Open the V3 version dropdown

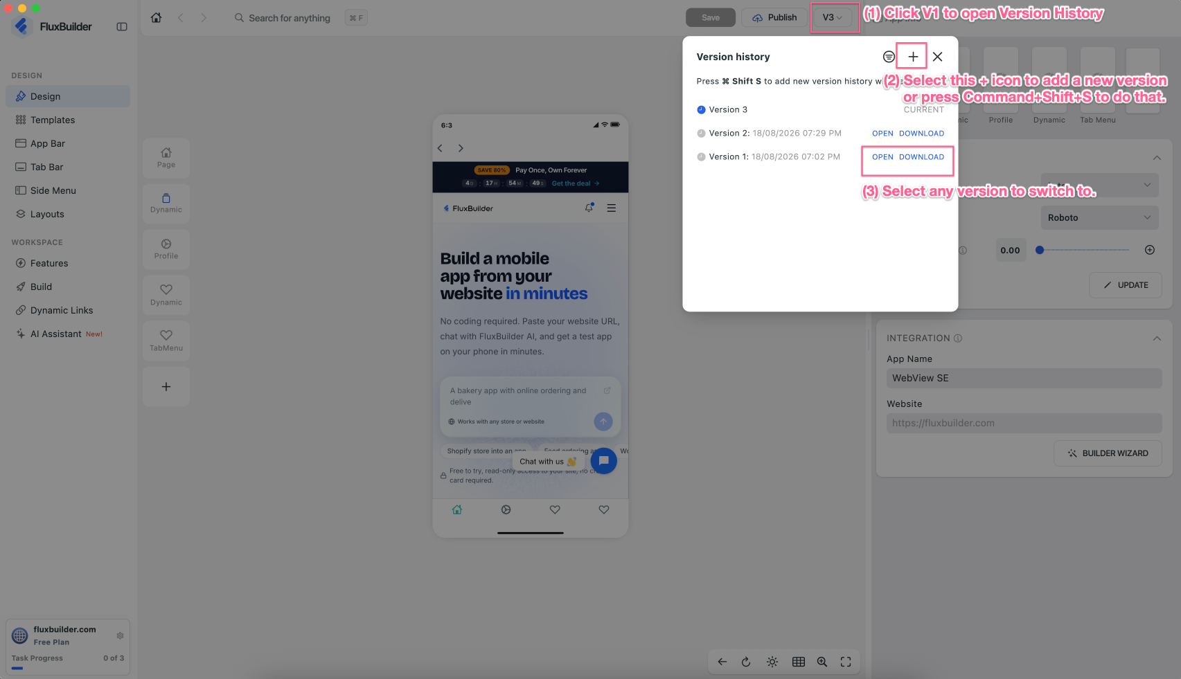pos(832,17)
